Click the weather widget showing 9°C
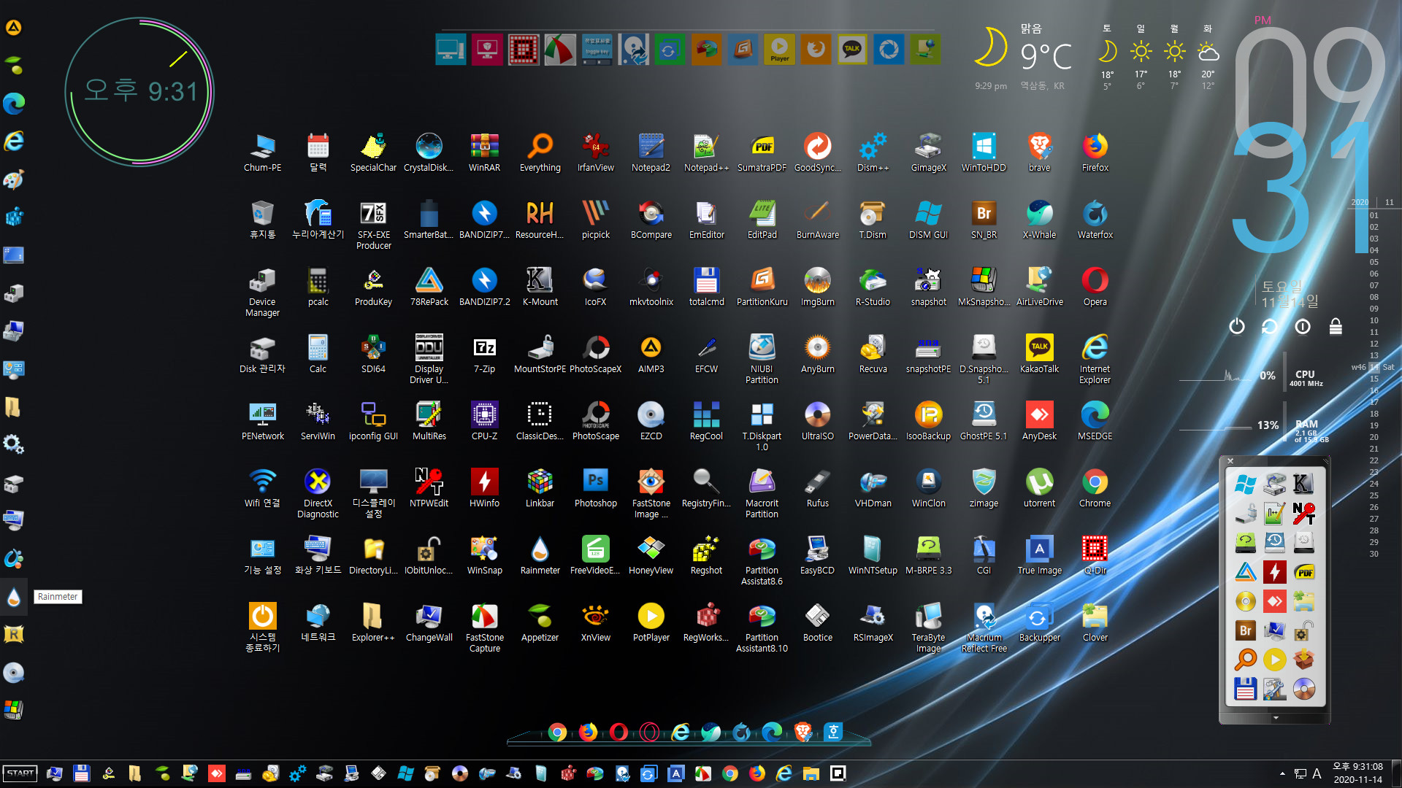 tap(1046, 57)
